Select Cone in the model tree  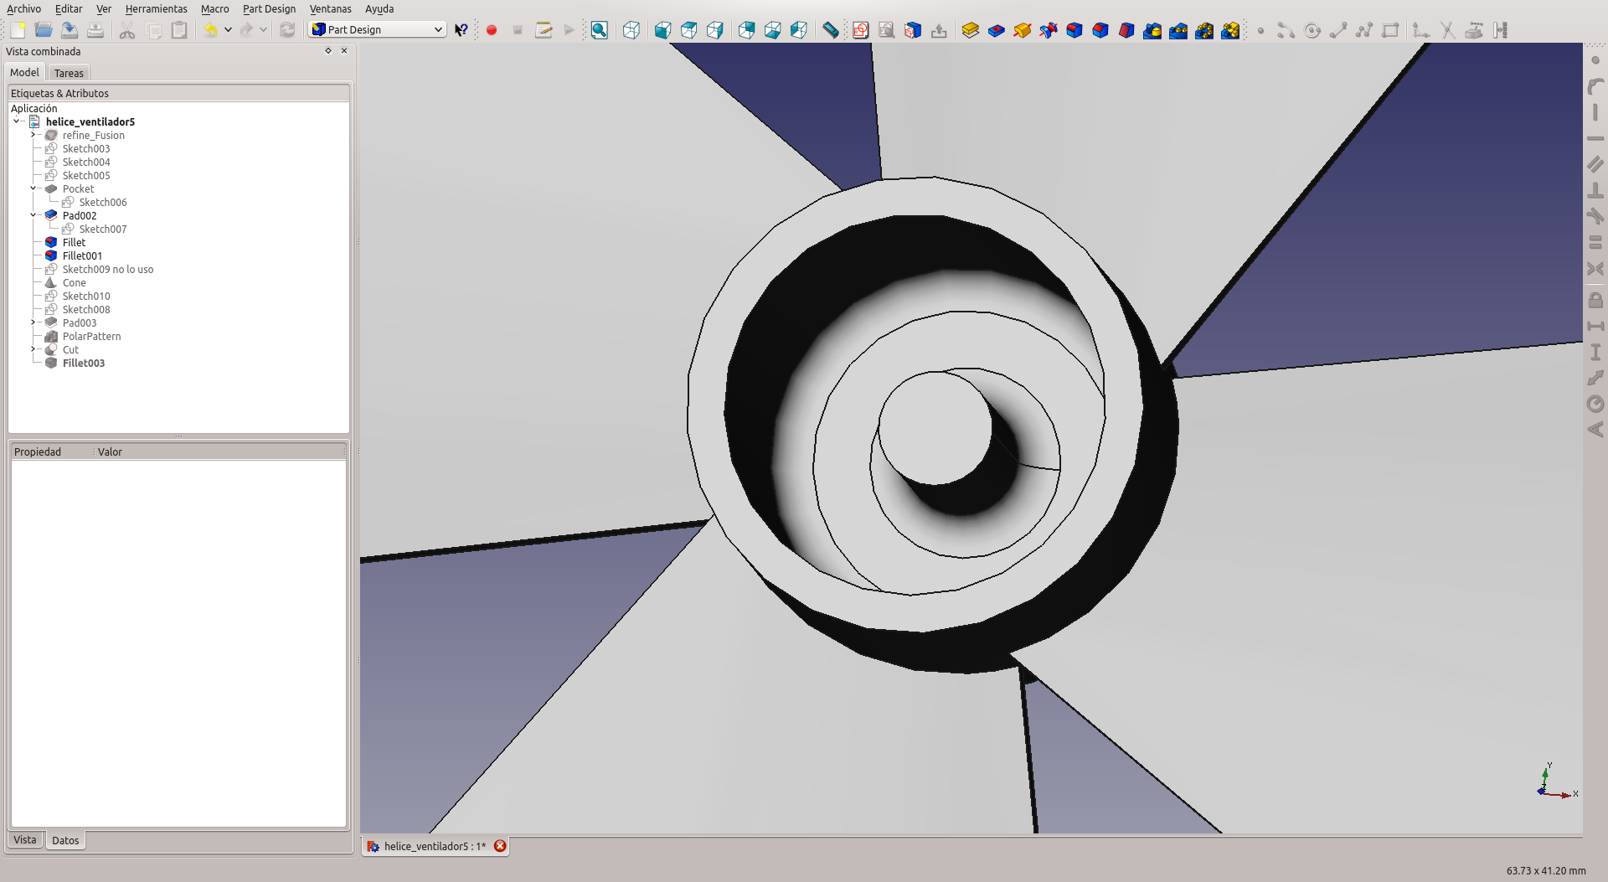click(74, 282)
